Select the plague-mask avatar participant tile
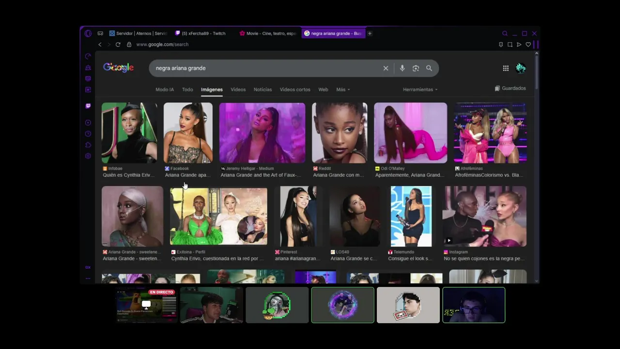This screenshot has width=620, height=349. (x=277, y=305)
